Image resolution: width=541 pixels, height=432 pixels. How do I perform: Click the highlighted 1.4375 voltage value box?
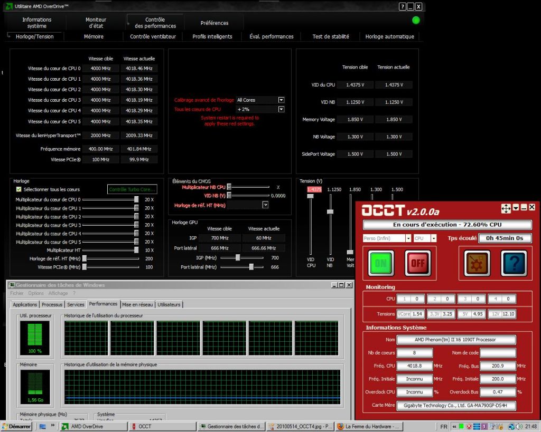[314, 189]
